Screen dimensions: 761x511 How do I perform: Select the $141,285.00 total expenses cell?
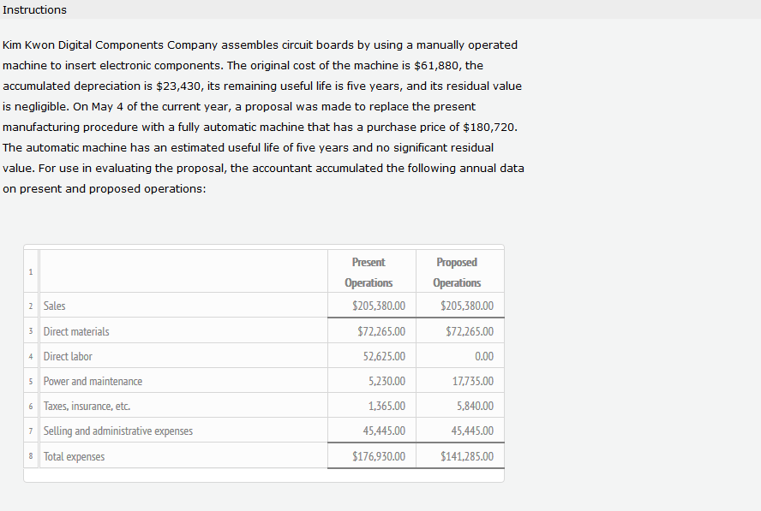460,455
